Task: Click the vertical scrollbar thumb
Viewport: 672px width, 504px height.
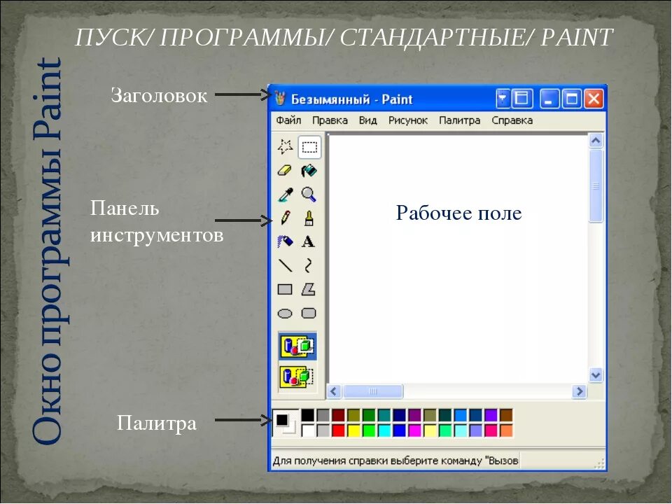Action: point(596,185)
